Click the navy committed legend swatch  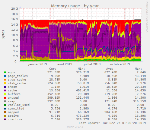tap(5, 109)
